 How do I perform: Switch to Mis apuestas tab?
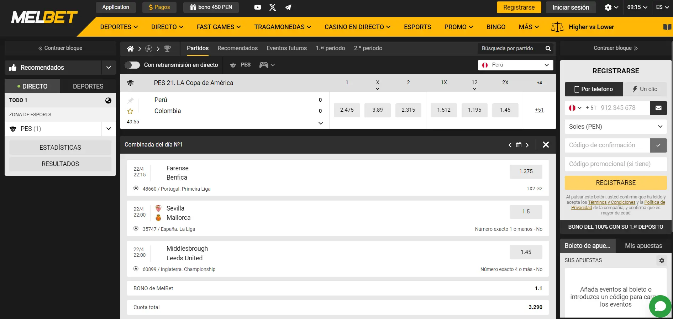coord(643,246)
